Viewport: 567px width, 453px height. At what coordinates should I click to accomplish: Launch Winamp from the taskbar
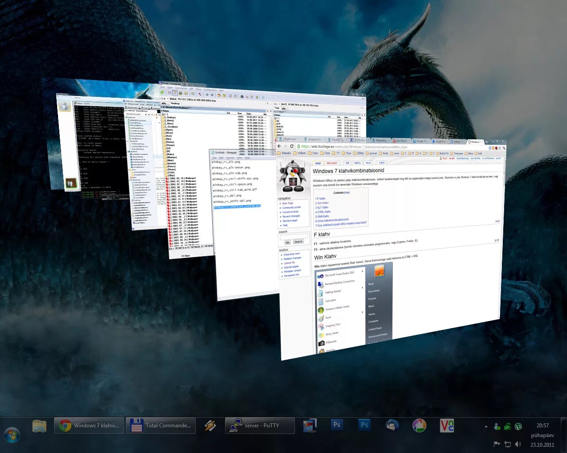pos(210,426)
